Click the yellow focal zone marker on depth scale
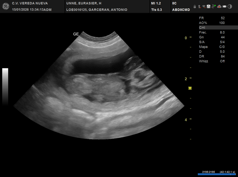This screenshot has height=177, width=238. tap(190, 88)
